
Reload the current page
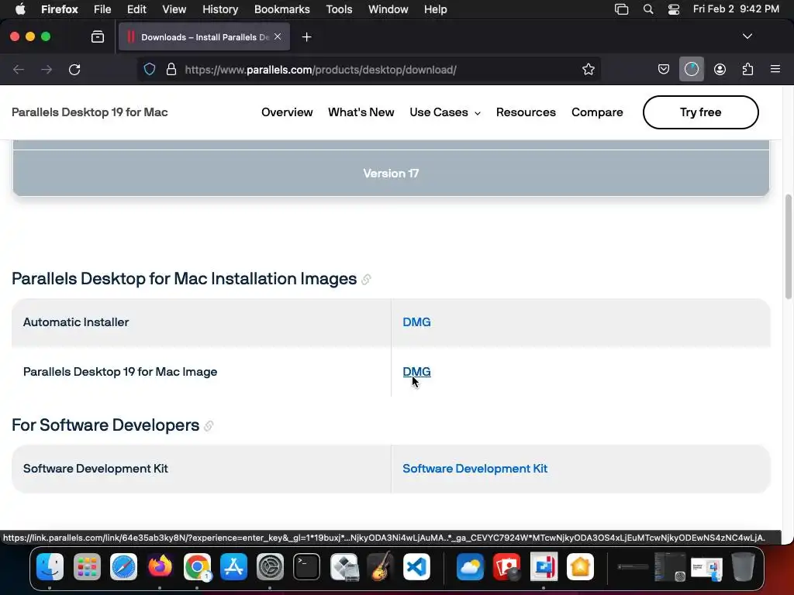[74, 69]
